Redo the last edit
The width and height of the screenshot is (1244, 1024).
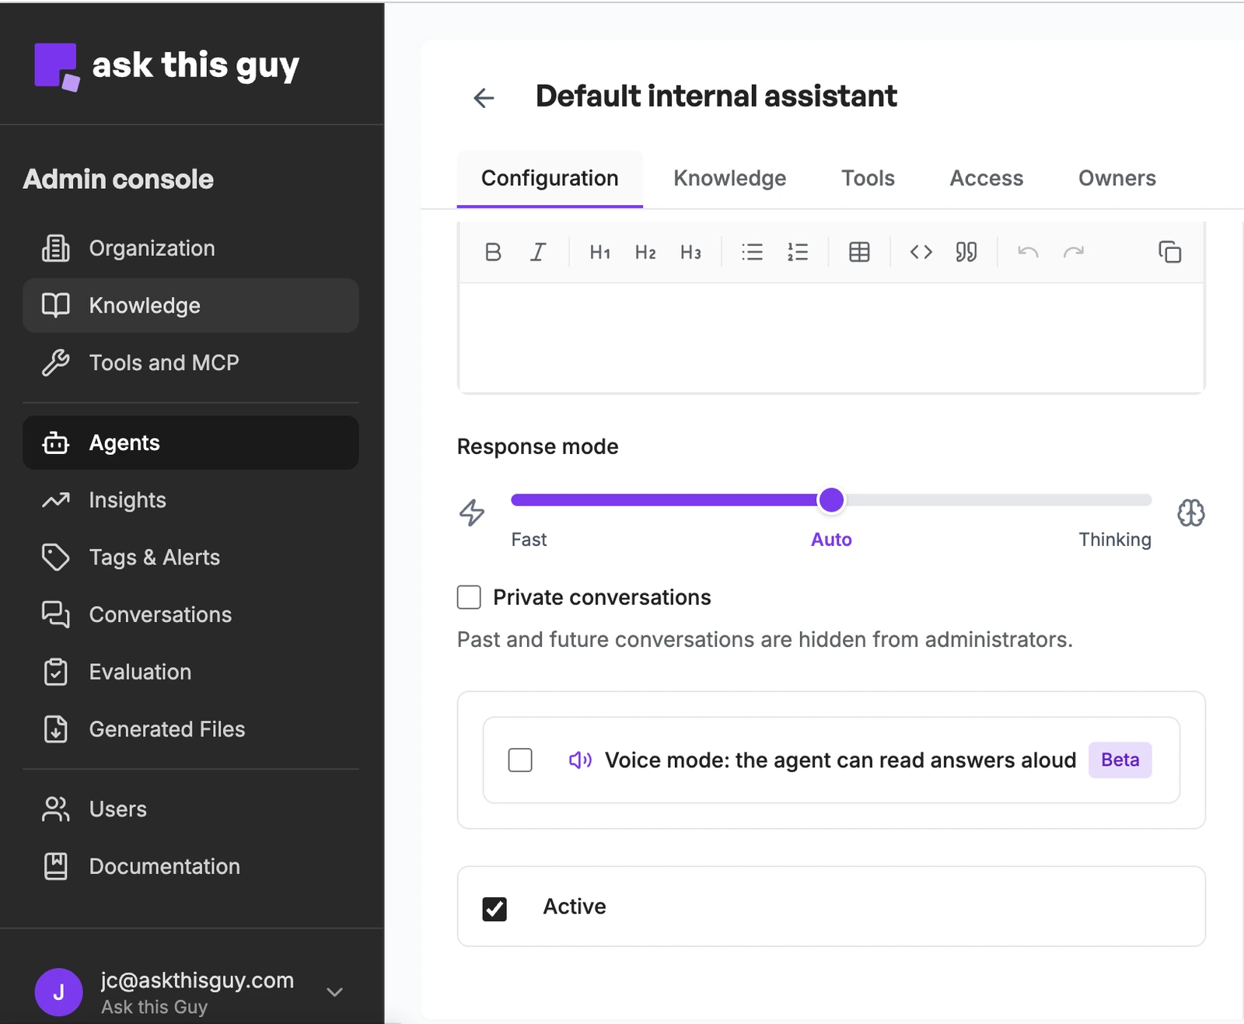point(1074,252)
